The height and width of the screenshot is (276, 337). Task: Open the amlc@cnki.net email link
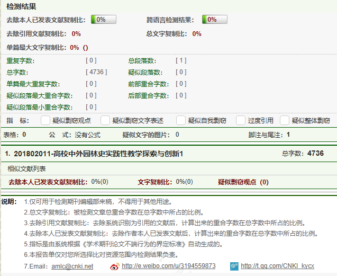pyautogui.click(x=72, y=266)
